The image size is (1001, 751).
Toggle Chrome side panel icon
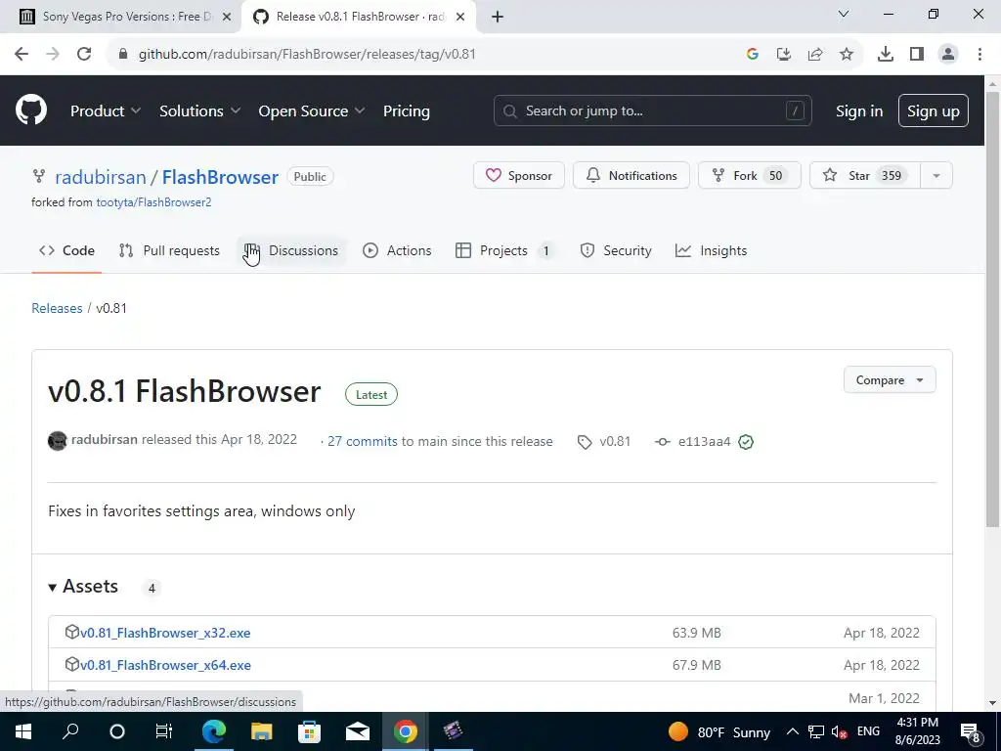pyautogui.click(x=917, y=55)
